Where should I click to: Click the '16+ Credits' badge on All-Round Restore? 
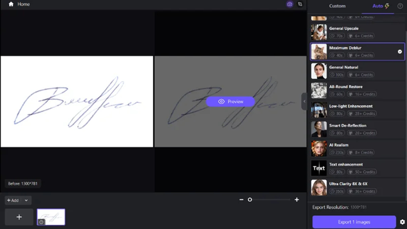point(362,94)
